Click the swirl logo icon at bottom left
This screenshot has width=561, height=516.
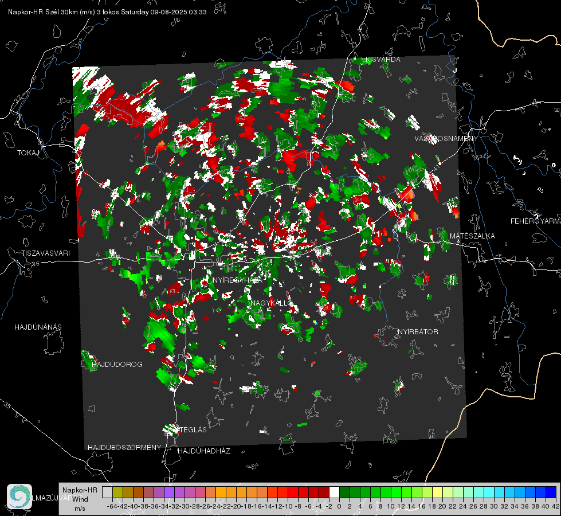pyautogui.click(x=19, y=497)
